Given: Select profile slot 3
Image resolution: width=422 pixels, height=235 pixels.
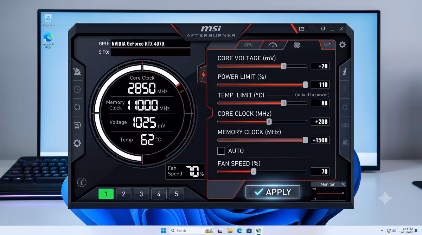Looking at the screenshot, I should coord(141,194).
